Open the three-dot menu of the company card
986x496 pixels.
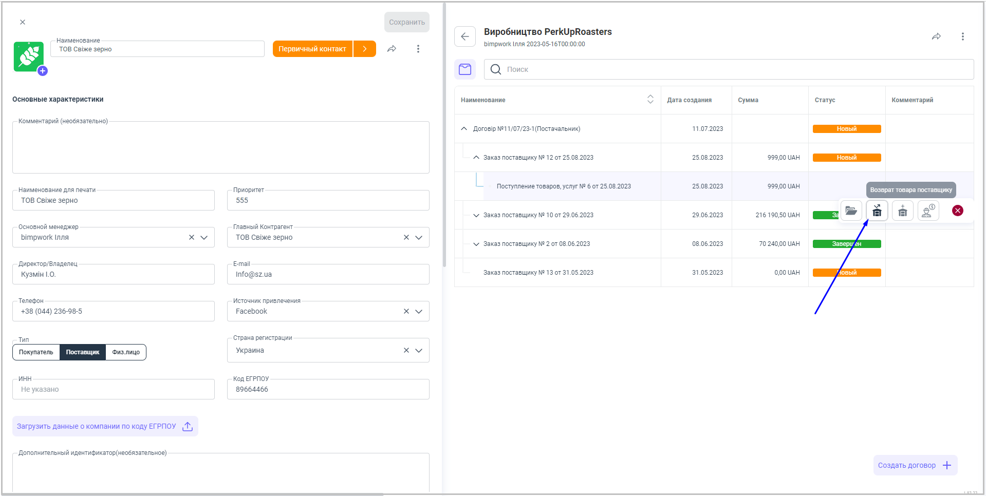coord(418,49)
